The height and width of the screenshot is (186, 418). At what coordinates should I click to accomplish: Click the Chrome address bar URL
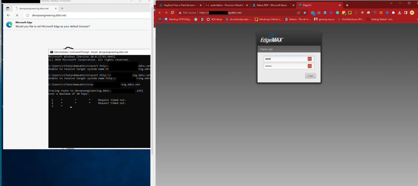220,13
